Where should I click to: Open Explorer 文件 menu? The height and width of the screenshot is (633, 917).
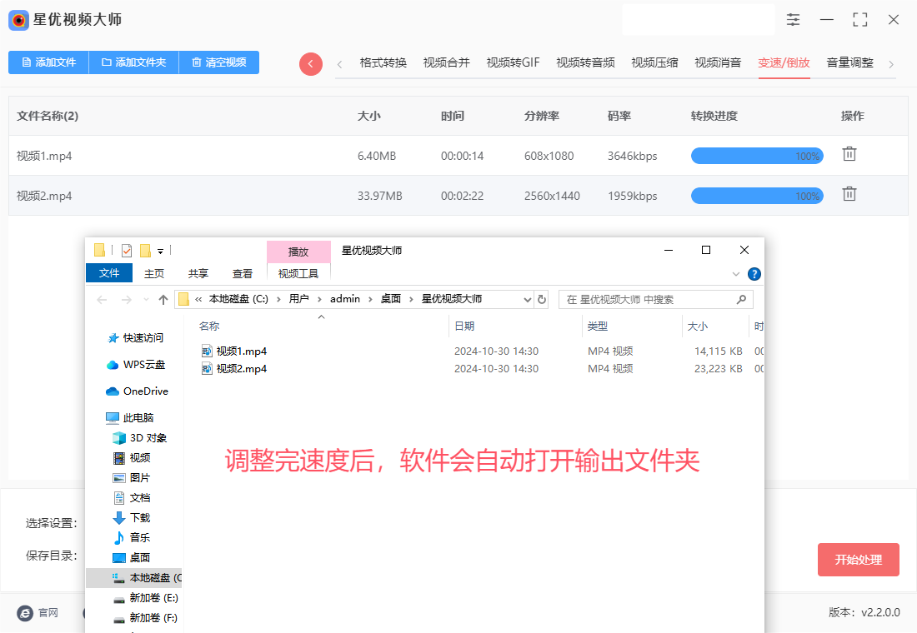coord(108,273)
